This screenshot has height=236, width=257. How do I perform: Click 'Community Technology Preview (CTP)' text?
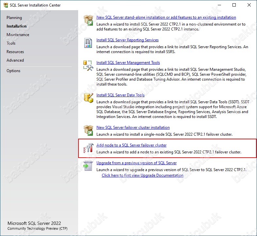click(x=38, y=228)
